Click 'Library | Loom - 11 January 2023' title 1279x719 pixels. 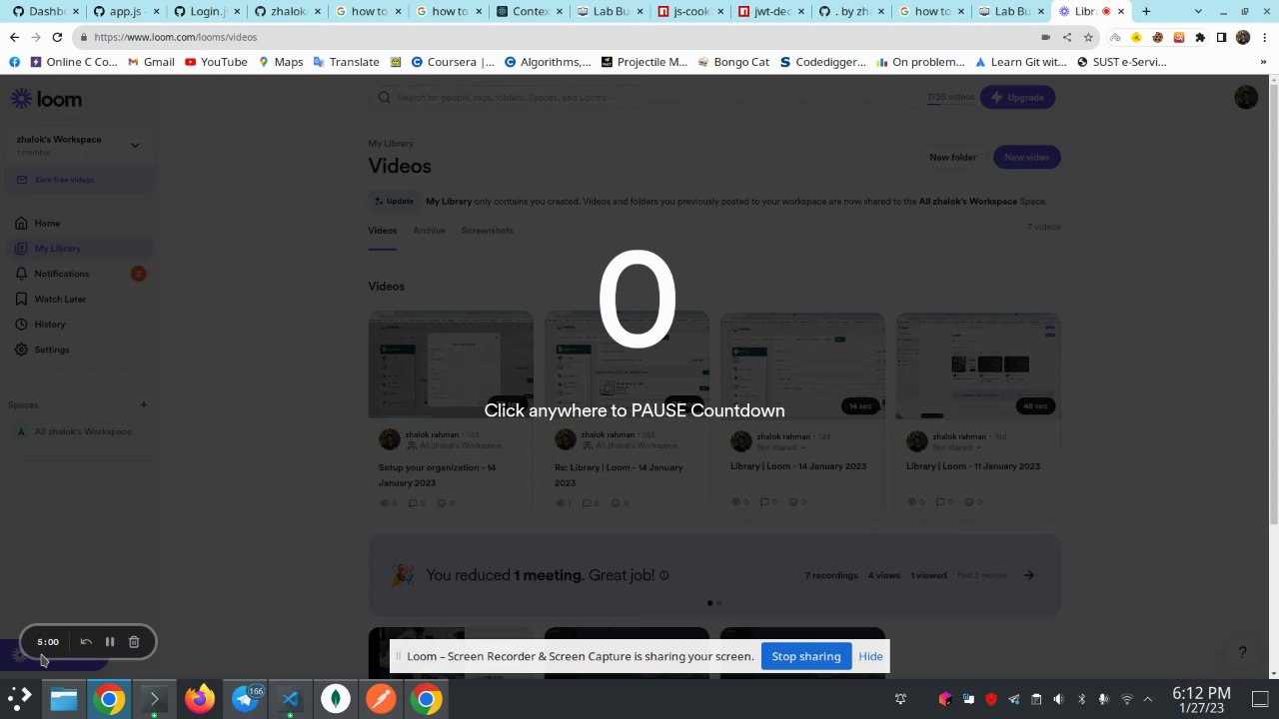pos(972,466)
